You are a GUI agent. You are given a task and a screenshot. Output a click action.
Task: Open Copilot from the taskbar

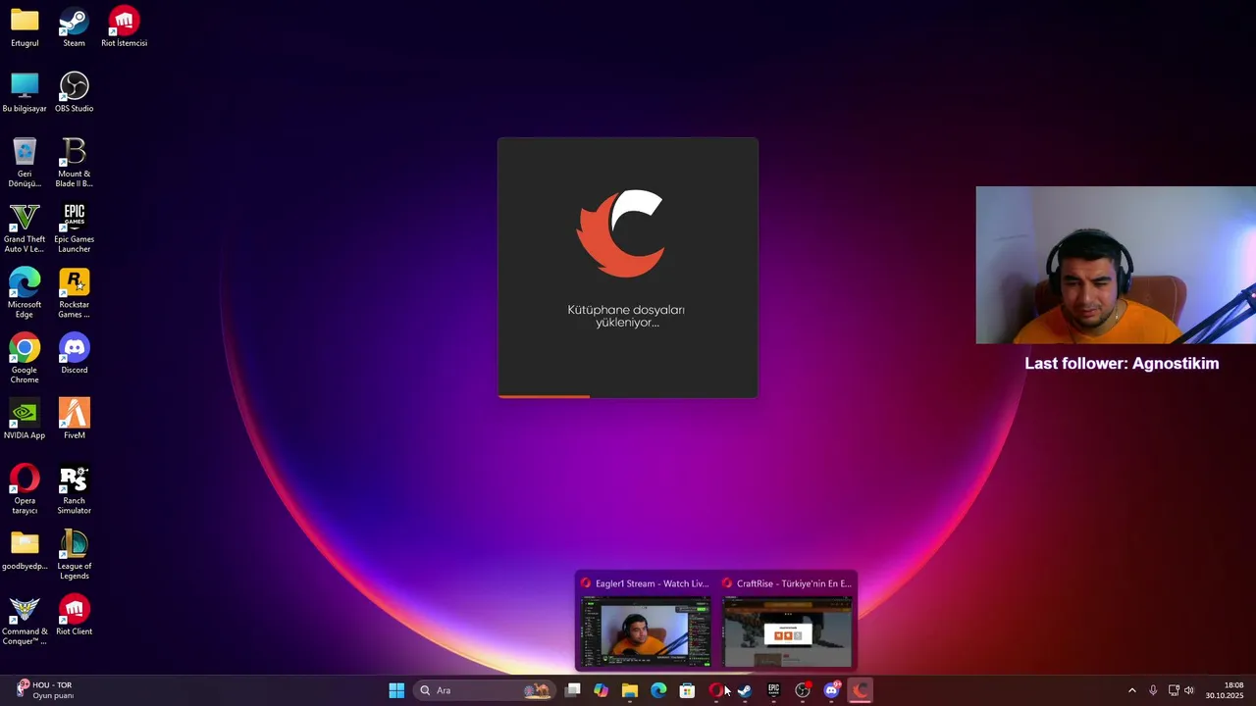pos(602,690)
